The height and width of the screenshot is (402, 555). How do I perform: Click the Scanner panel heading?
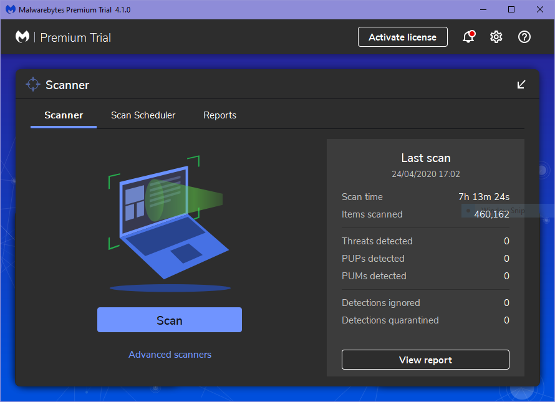[x=67, y=85]
